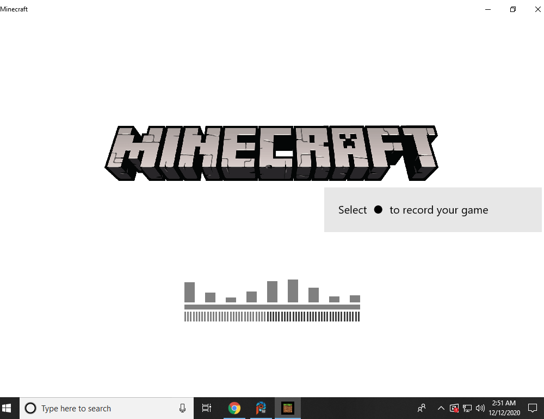The image size is (544, 419).
Task: Restore down the Minecraft window
Action: point(513,9)
